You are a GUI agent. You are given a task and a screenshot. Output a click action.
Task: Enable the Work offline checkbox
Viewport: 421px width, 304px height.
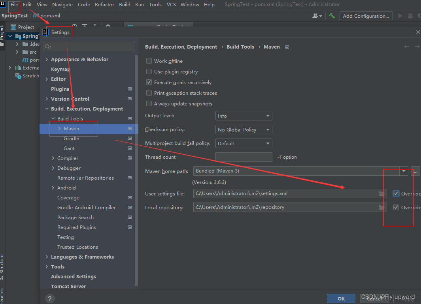pyautogui.click(x=149, y=61)
